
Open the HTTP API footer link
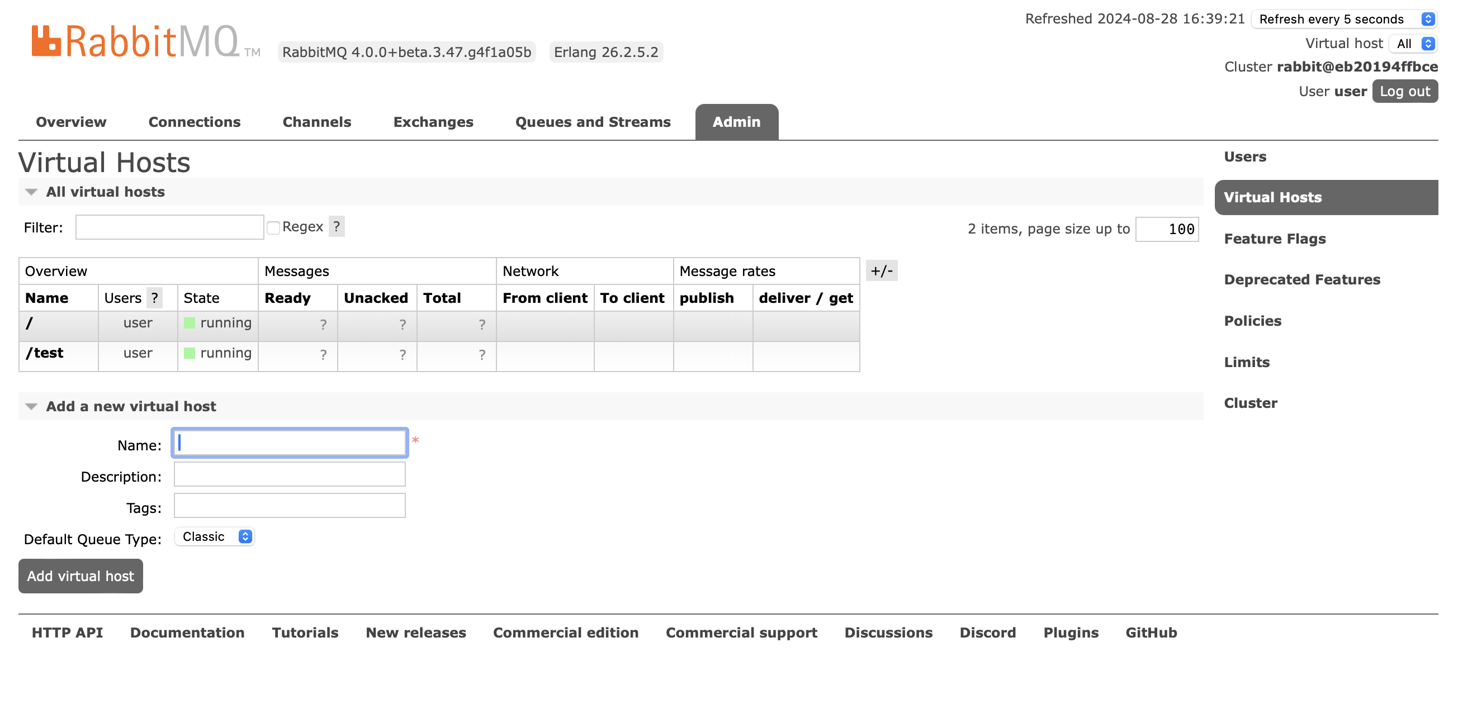(x=67, y=632)
